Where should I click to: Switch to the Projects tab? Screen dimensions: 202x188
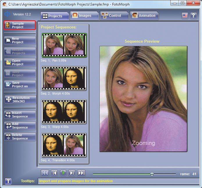[55, 16]
